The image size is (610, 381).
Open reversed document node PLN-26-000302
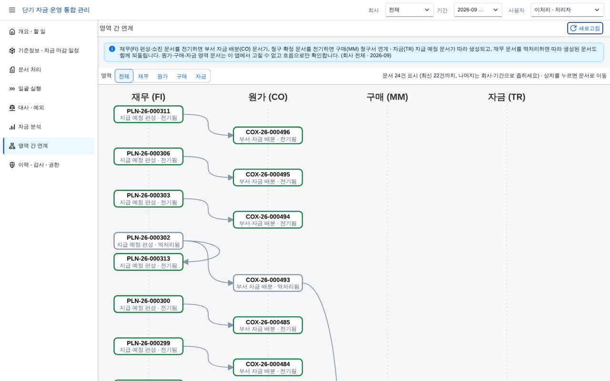(148, 241)
